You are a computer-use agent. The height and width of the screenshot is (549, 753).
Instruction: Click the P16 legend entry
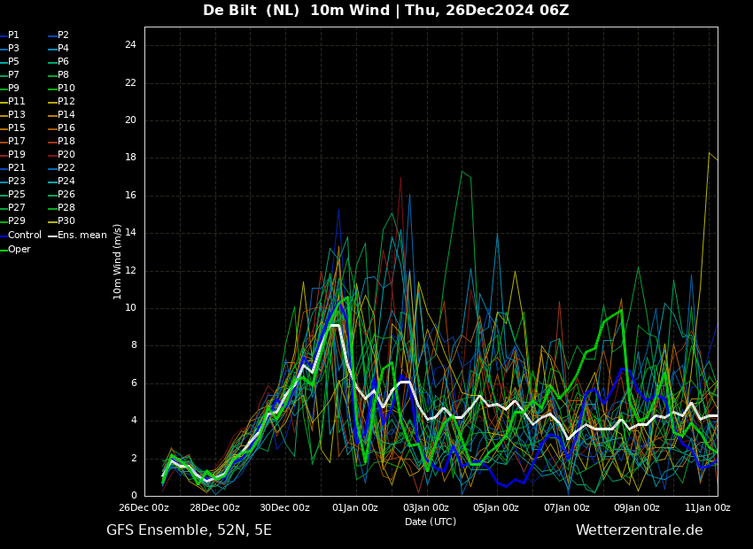(61, 128)
